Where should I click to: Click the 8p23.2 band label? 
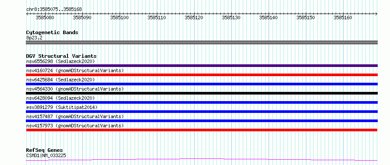[x=34, y=38]
